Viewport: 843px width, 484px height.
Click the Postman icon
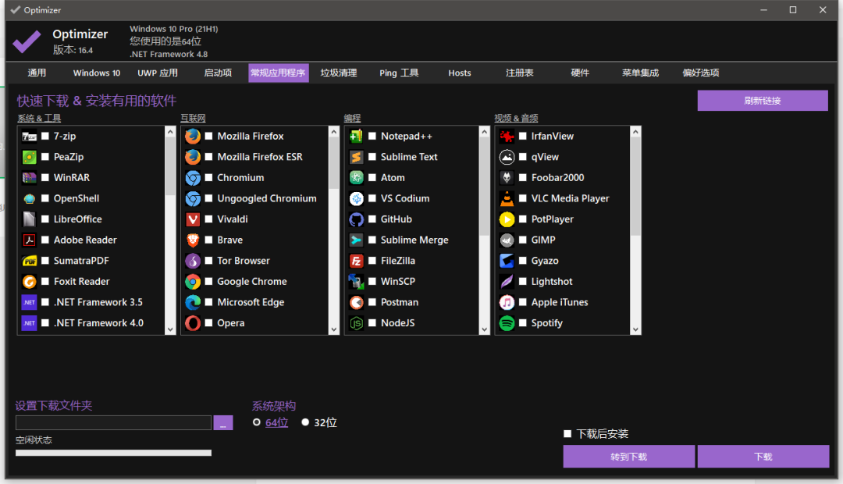click(357, 302)
